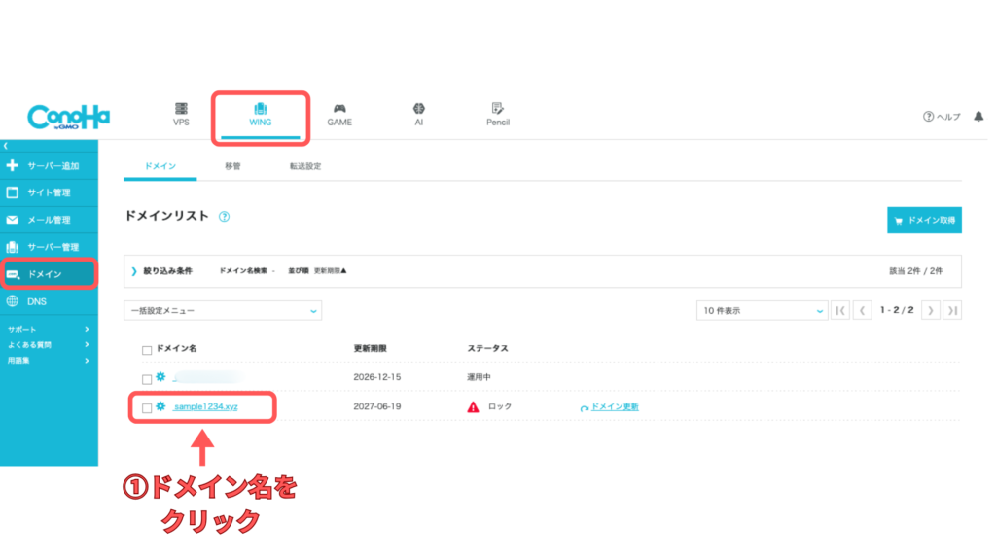
Task: Switch to the 転送設定 tab
Action: (305, 166)
